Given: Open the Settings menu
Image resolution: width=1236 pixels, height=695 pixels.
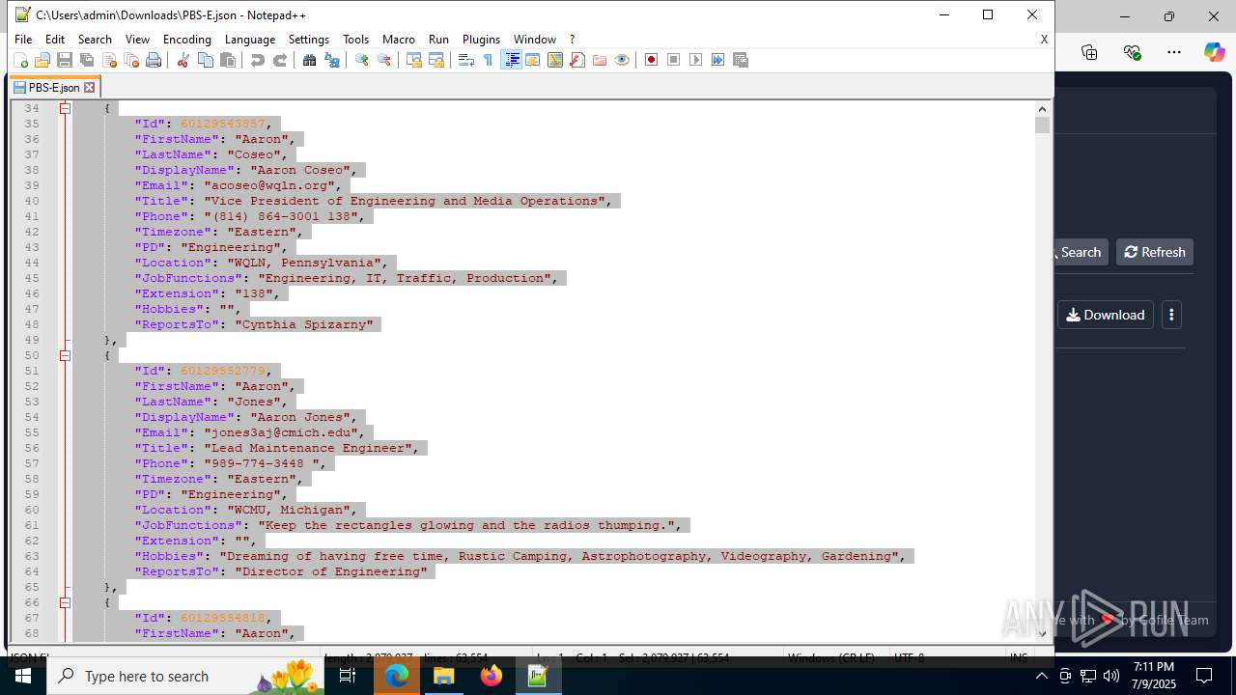Looking at the screenshot, I should [309, 39].
